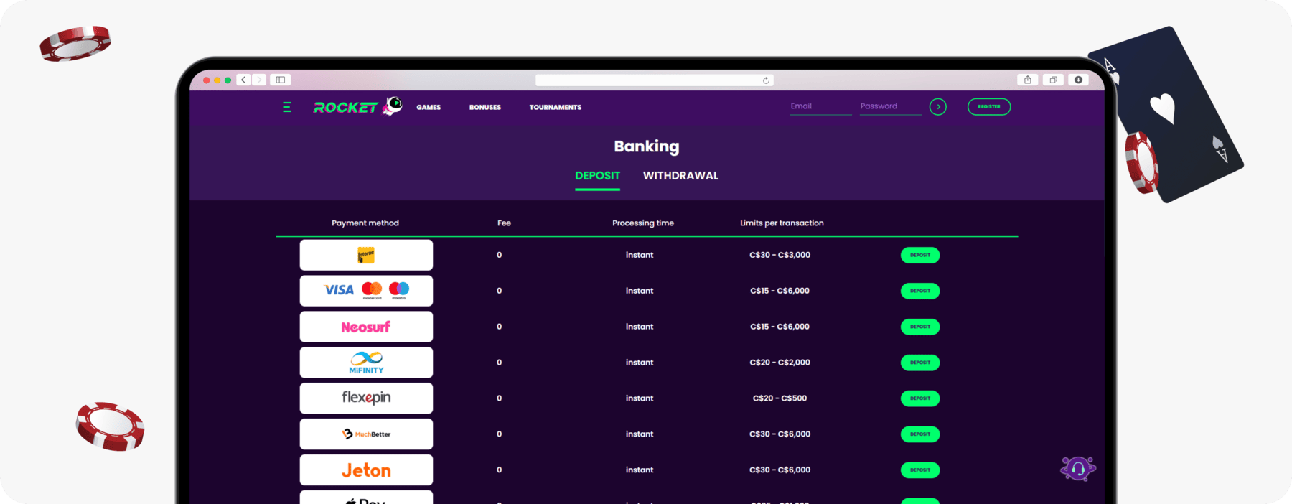Open live support headset icon
This screenshot has height=504, width=1292.
pos(1078,469)
